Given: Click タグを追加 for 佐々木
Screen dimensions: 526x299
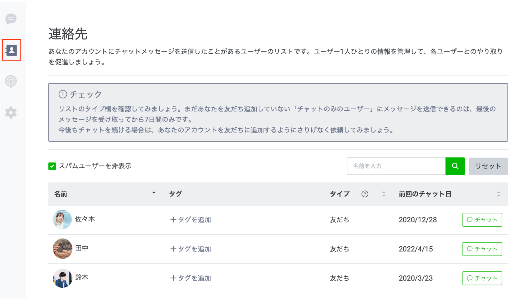Looking at the screenshot, I should pos(191,220).
